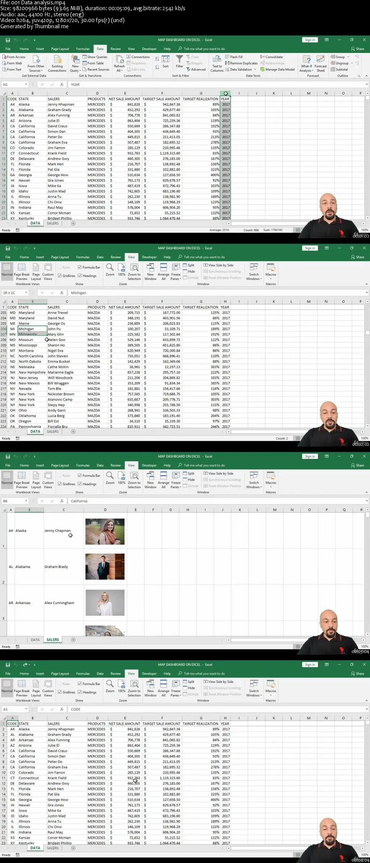This screenshot has width=370, height=863.
Task: Click Share button in 00:02:02 frame
Action: (358, 257)
